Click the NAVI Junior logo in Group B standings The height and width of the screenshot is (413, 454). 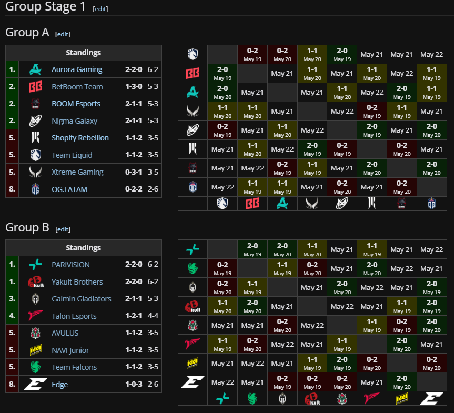point(36,350)
